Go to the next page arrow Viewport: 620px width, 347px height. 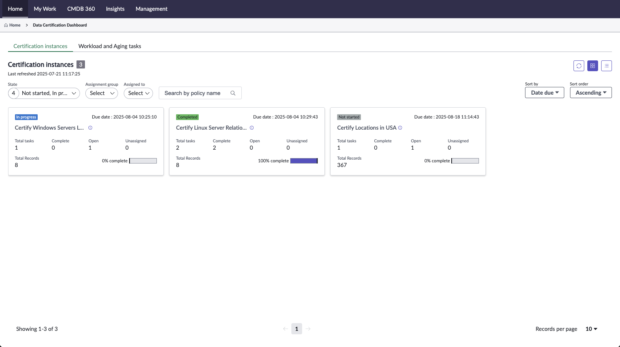tap(308, 329)
